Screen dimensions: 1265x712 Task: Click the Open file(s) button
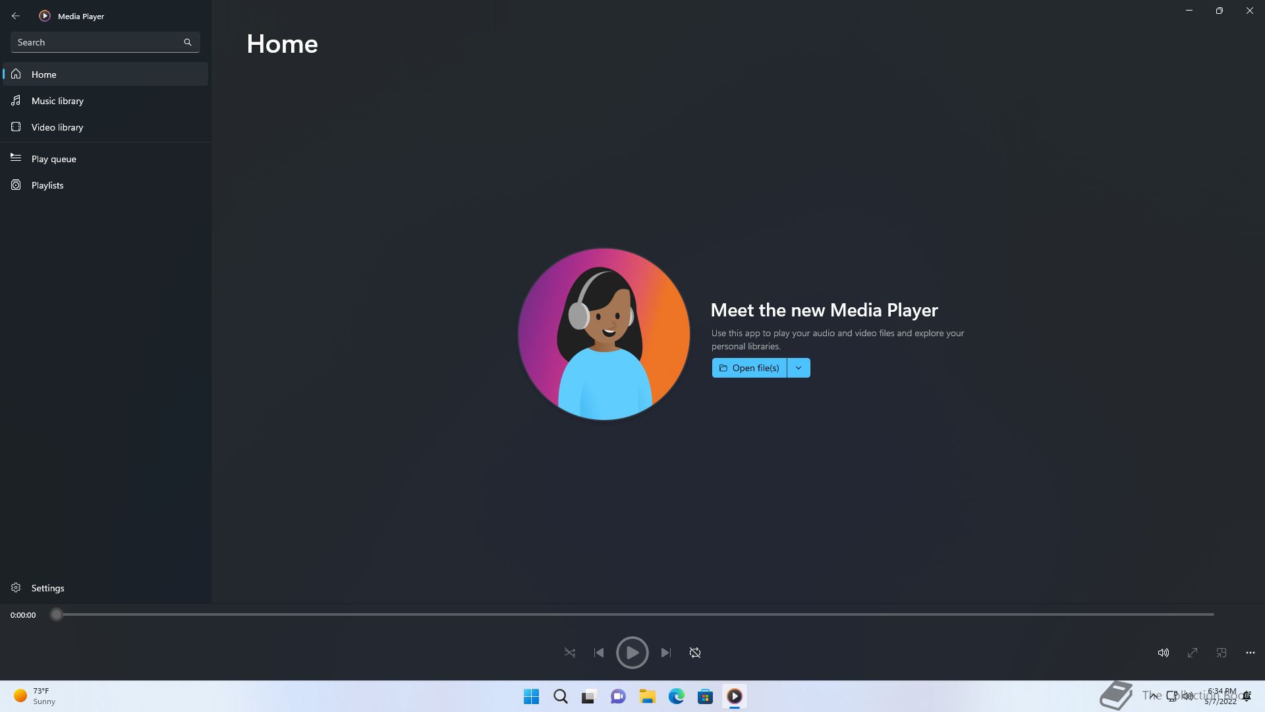click(749, 368)
